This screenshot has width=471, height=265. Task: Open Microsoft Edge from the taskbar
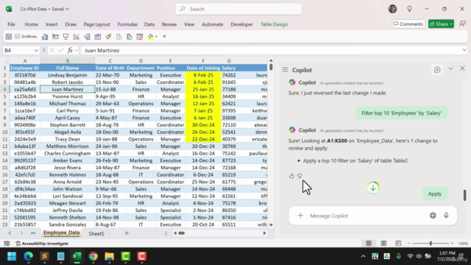(x=28, y=256)
